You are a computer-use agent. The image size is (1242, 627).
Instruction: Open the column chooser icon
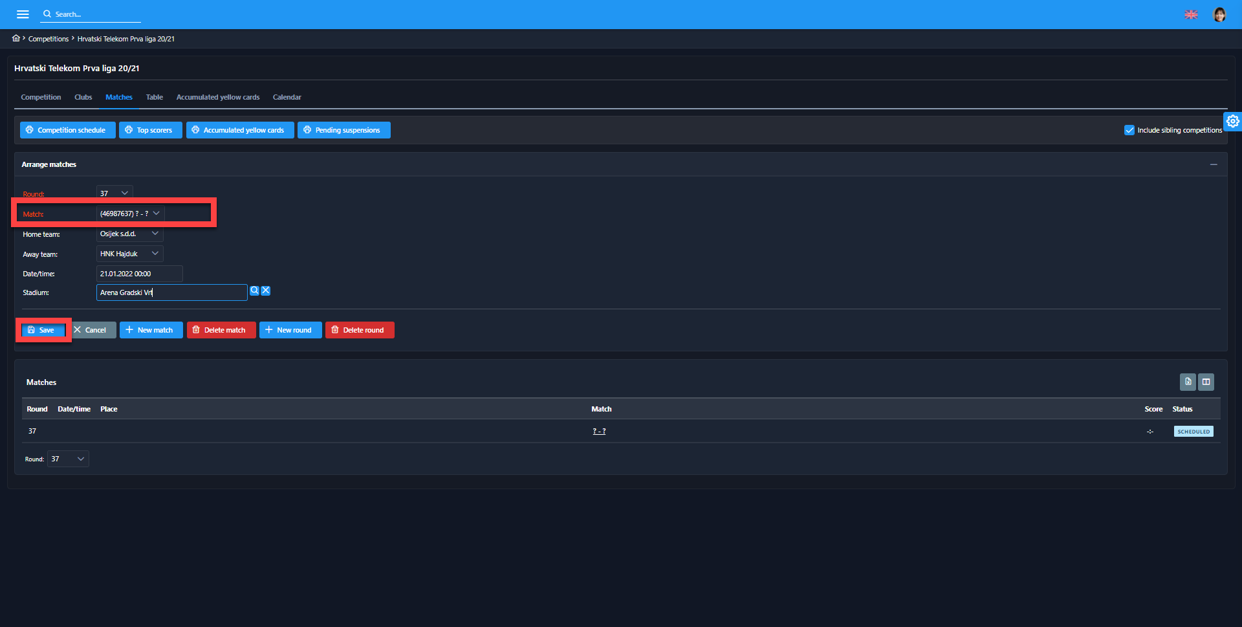point(1206,382)
